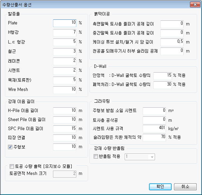Image resolution: width=202 pixels, height=195 pixels.
Task: Enable the 반올림 적용 checkbox
Action: (96, 157)
